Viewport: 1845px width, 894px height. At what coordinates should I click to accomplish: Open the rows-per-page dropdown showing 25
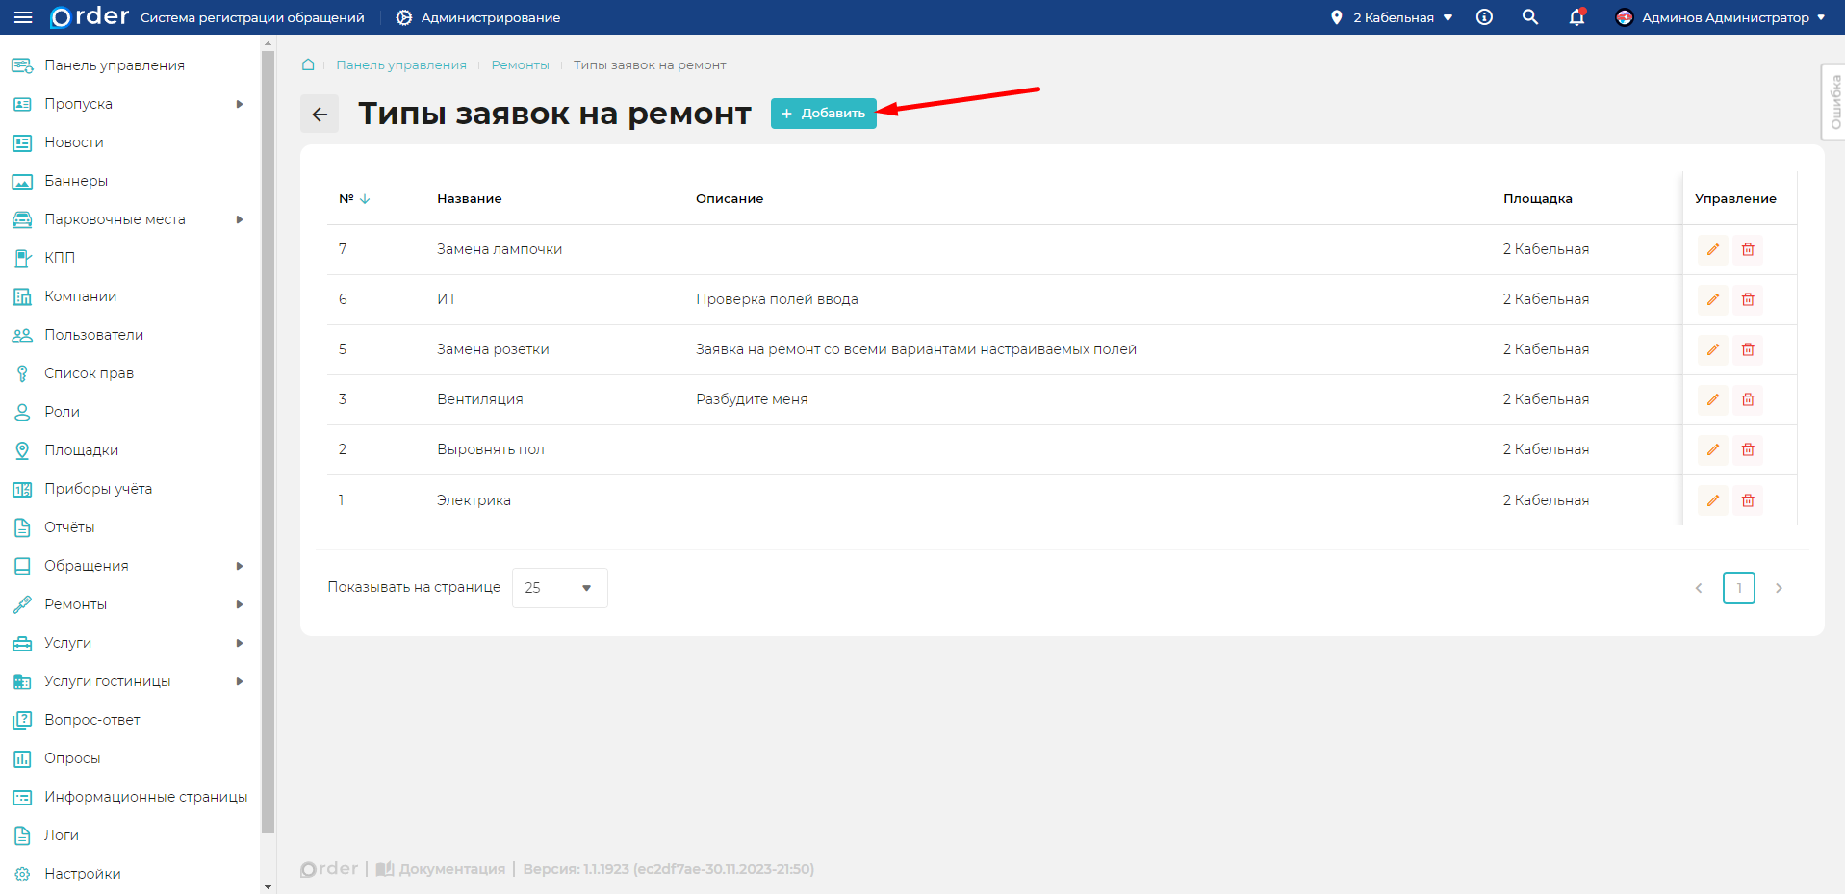coord(559,588)
